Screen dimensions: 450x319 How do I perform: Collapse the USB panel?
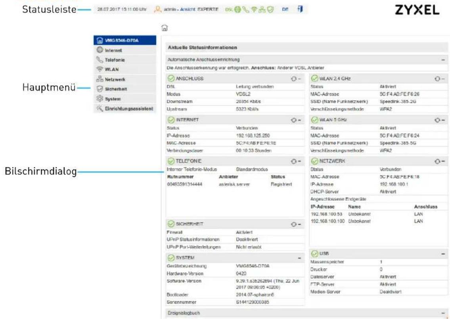443,254
